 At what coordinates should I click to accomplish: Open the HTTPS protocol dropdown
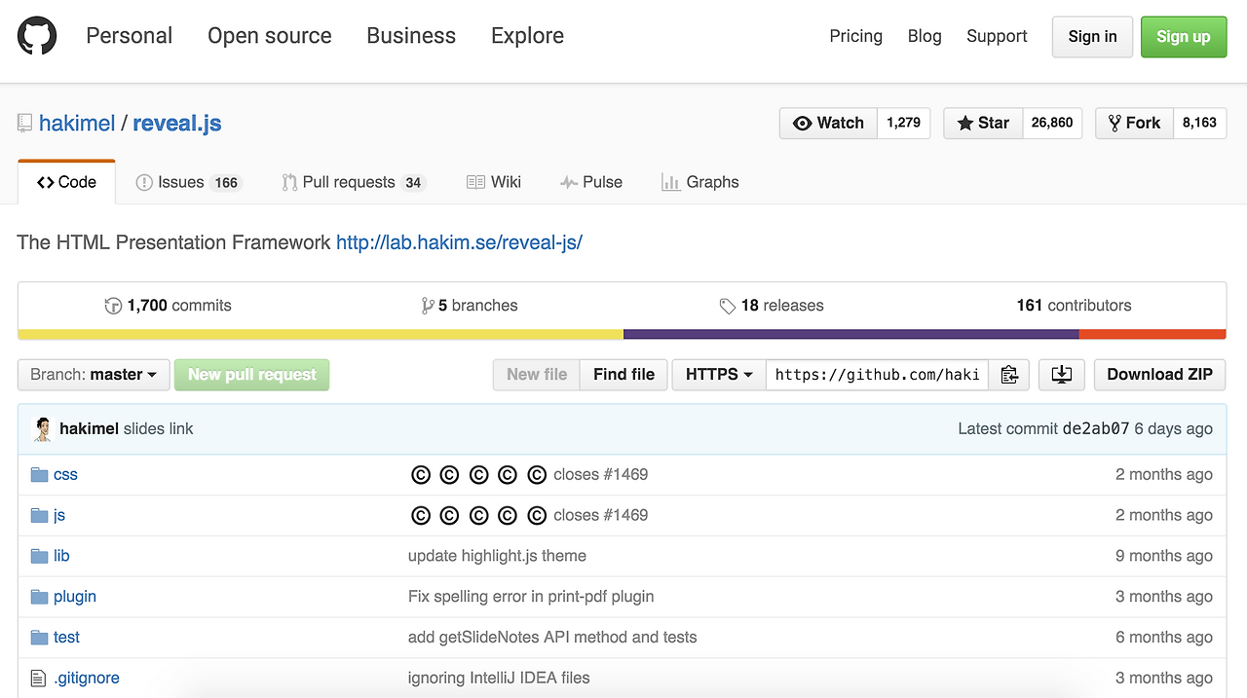tap(719, 375)
